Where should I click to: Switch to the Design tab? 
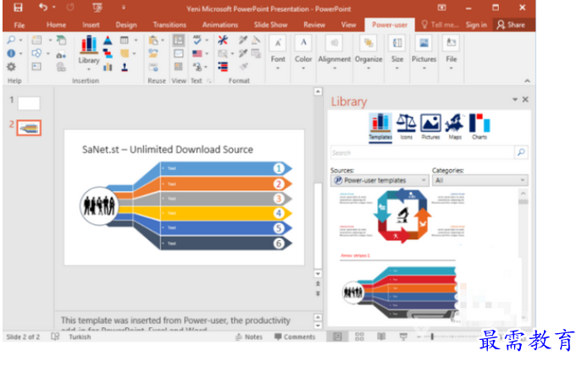(126, 25)
